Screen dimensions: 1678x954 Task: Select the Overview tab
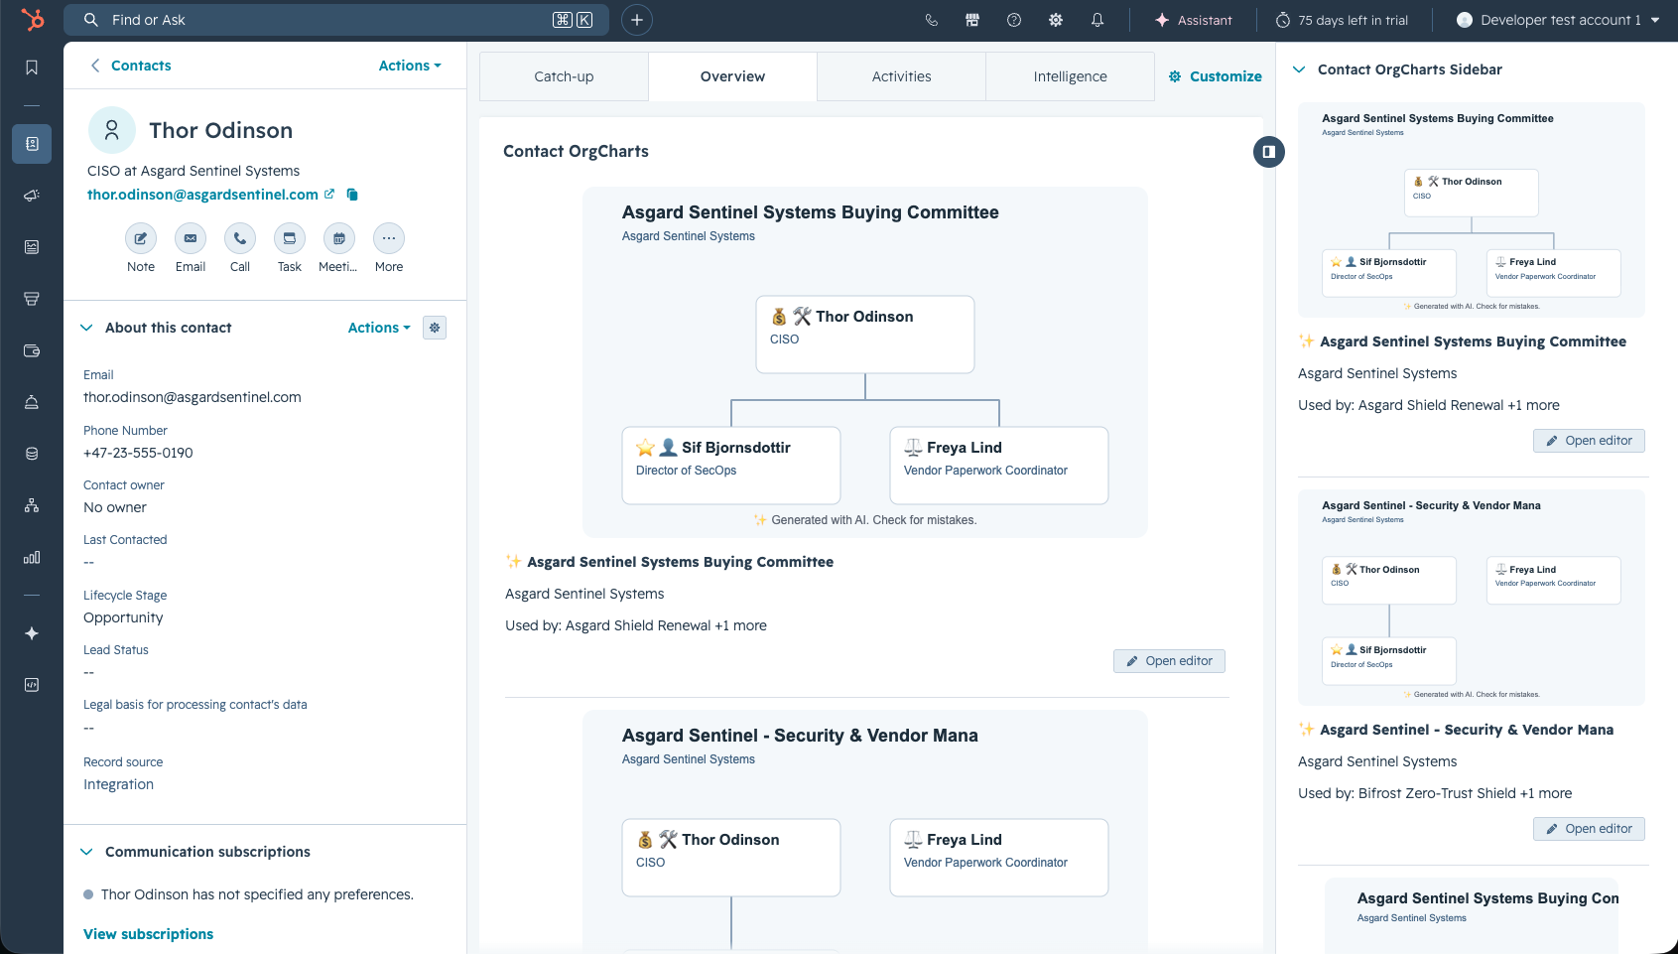click(732, 76)
